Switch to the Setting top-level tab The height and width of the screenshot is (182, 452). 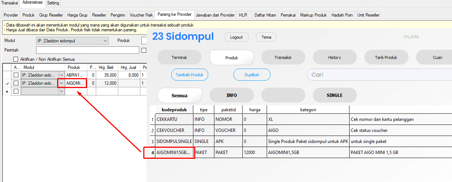pos(53,3)
